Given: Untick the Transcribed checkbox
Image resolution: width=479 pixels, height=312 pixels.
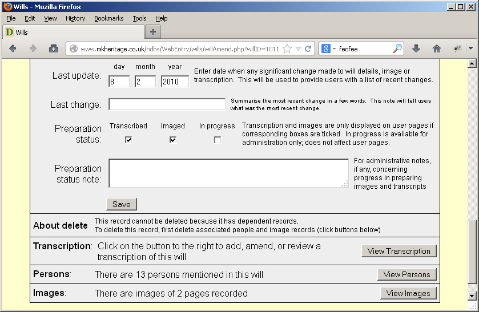Looking at the screenshot, I should click(x=128, y=140).
